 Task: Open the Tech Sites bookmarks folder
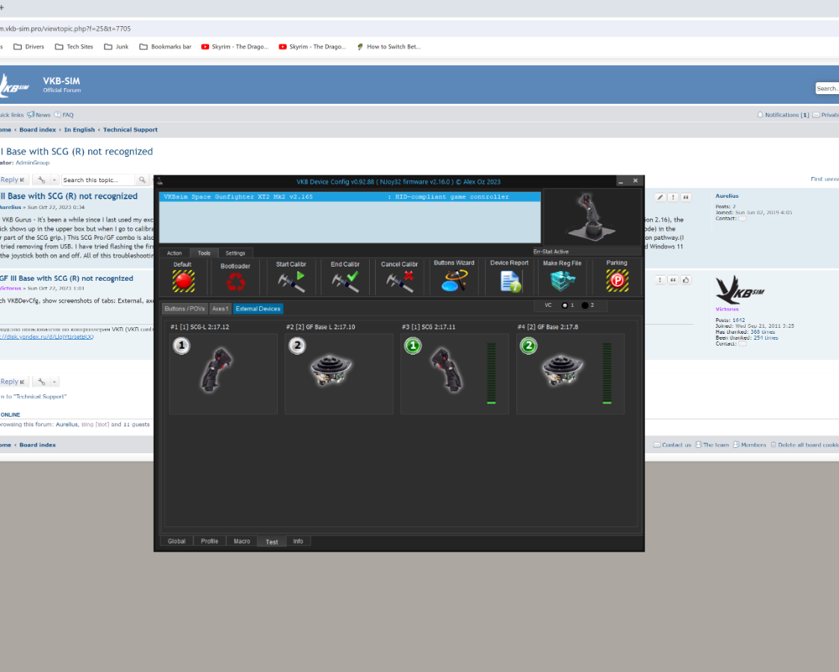click(x=74, y=46)
